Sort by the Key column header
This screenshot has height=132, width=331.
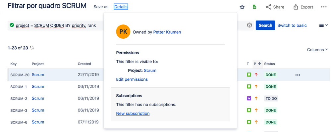click(14, 64)
